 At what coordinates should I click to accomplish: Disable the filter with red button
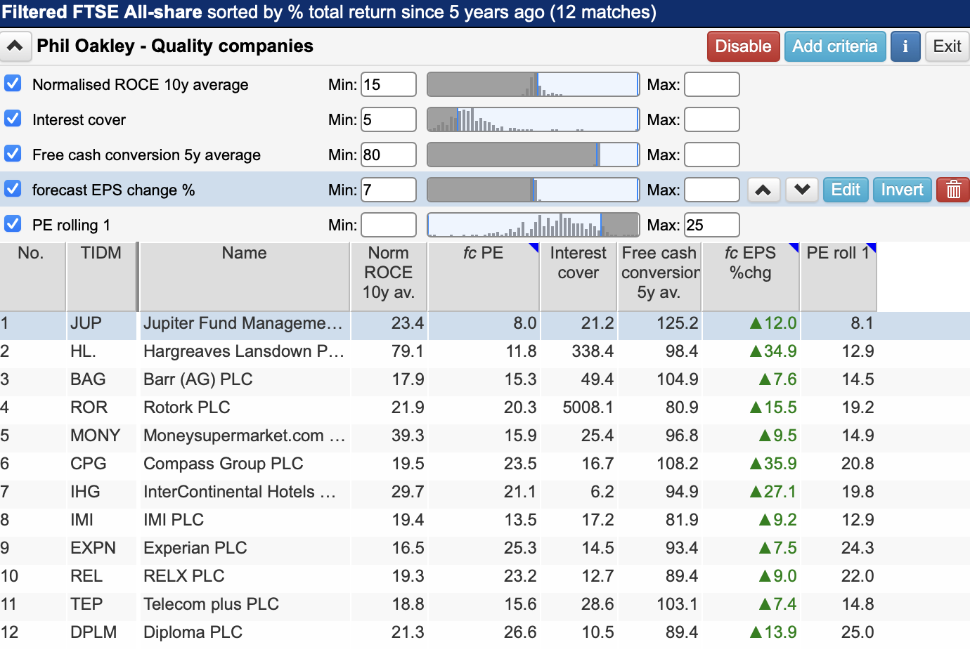coord(744,46)
